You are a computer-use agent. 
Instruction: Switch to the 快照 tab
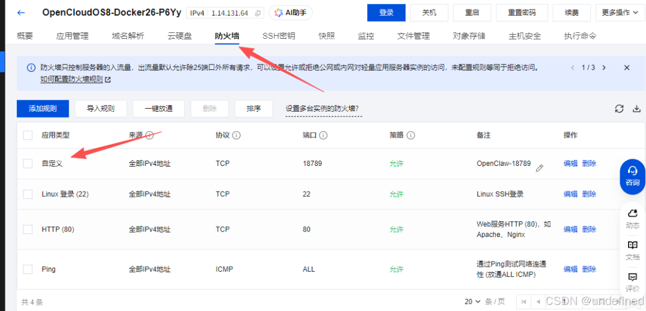(327, 36)
